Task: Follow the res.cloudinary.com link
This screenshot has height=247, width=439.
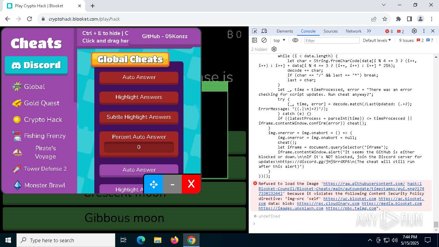Action: pyautogui.click(x=328, y=203)
